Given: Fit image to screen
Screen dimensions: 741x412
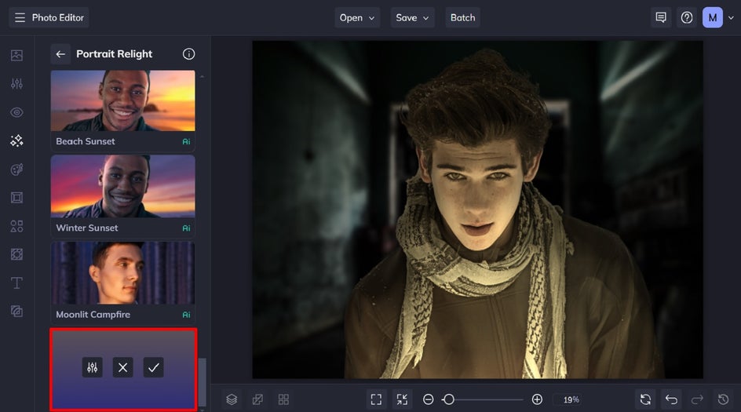Looking at the screenshot, I should (376, 399).
